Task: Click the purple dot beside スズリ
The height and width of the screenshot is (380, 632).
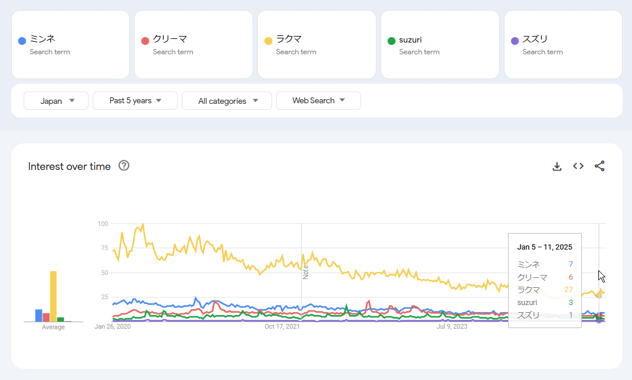Action: (515, 41)
